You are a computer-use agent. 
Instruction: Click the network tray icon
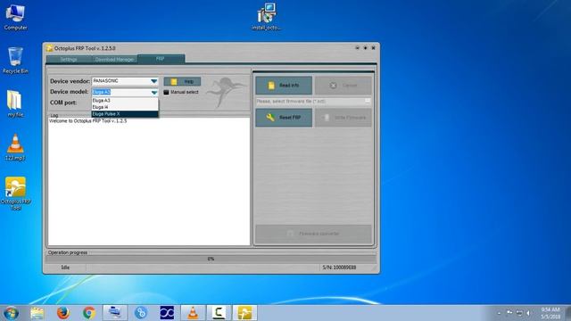(x=519, y=313)
